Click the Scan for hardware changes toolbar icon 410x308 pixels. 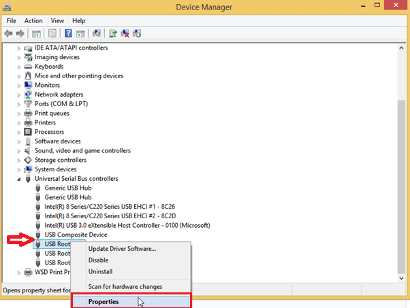[x=97, y=33]
